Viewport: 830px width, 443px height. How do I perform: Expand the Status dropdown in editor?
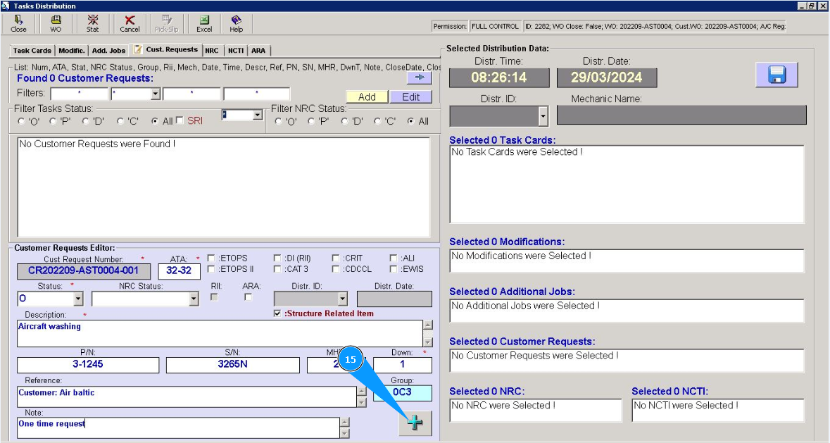coord(77,299)
